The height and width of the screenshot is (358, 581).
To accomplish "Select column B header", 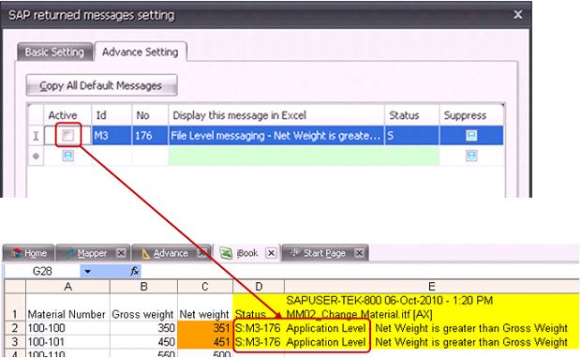I will tap(143, 286).
